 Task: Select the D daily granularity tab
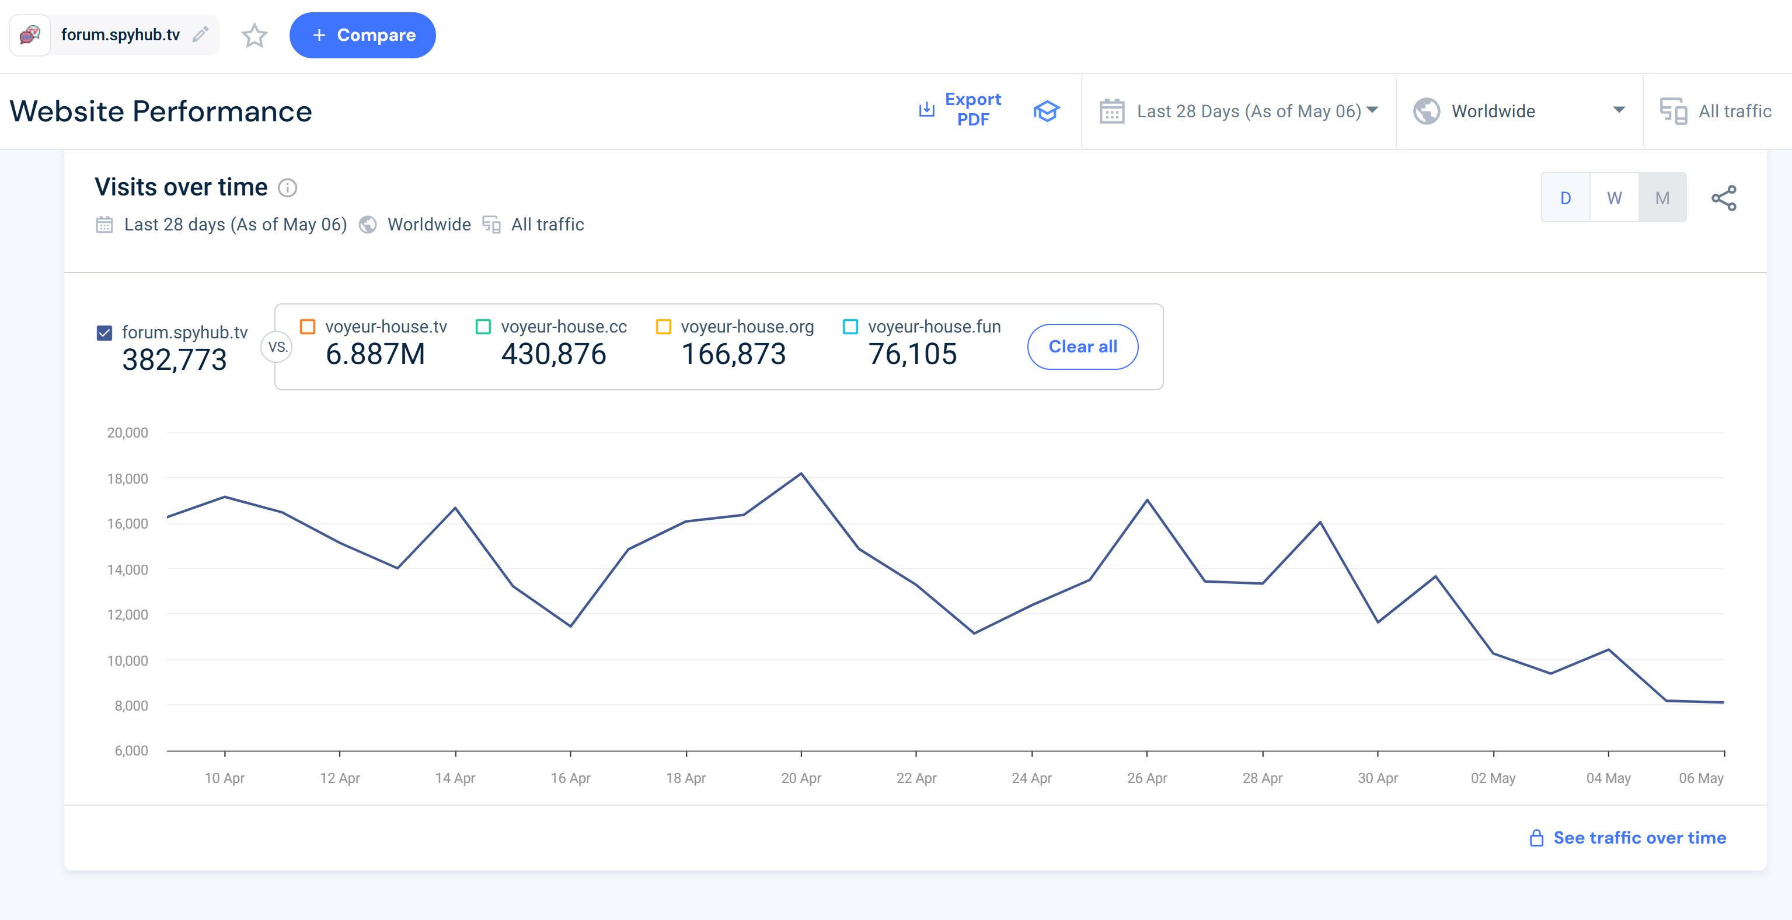[x=1565, y=198]
